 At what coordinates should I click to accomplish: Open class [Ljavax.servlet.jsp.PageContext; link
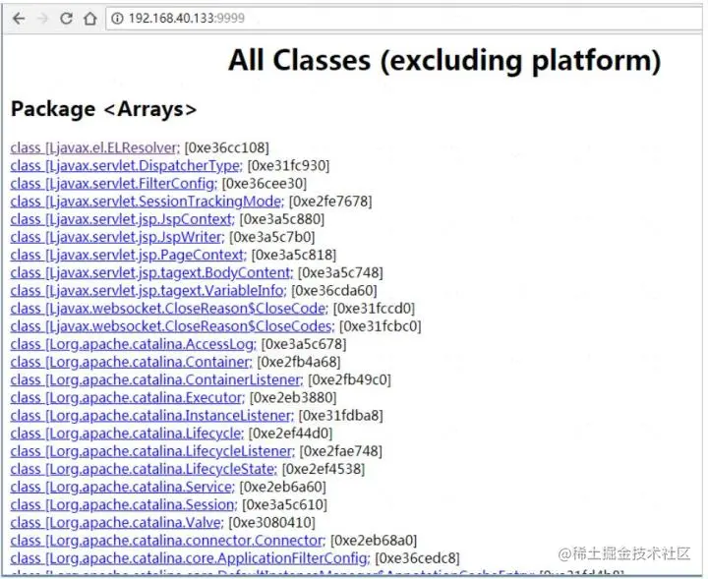point(128,255)
